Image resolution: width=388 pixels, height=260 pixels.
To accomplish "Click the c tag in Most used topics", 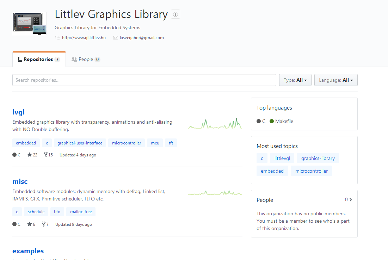I will click(x=262, y=158).
